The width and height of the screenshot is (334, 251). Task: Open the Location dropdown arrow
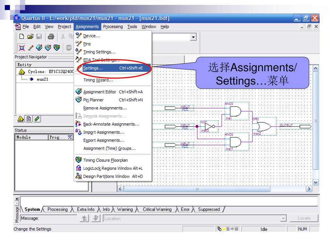(283, 218)
